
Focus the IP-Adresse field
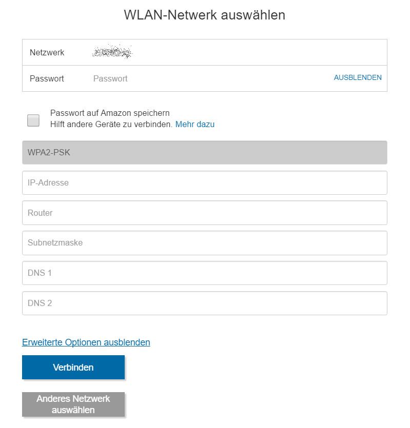(x=204, y=183)
